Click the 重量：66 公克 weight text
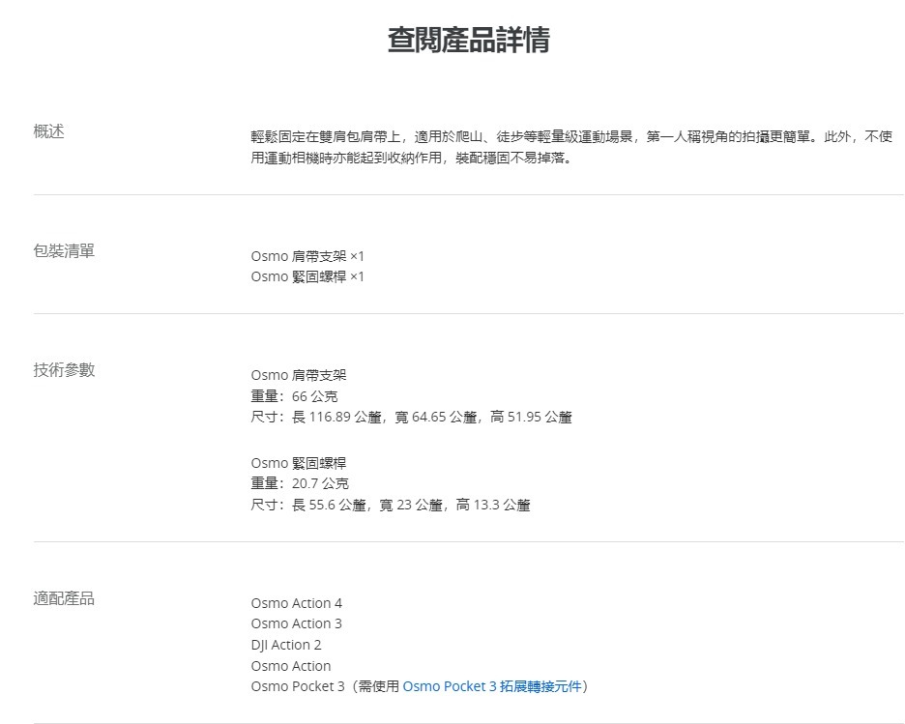Viewport: 905px width, 724px height. (x=294, y=396)
